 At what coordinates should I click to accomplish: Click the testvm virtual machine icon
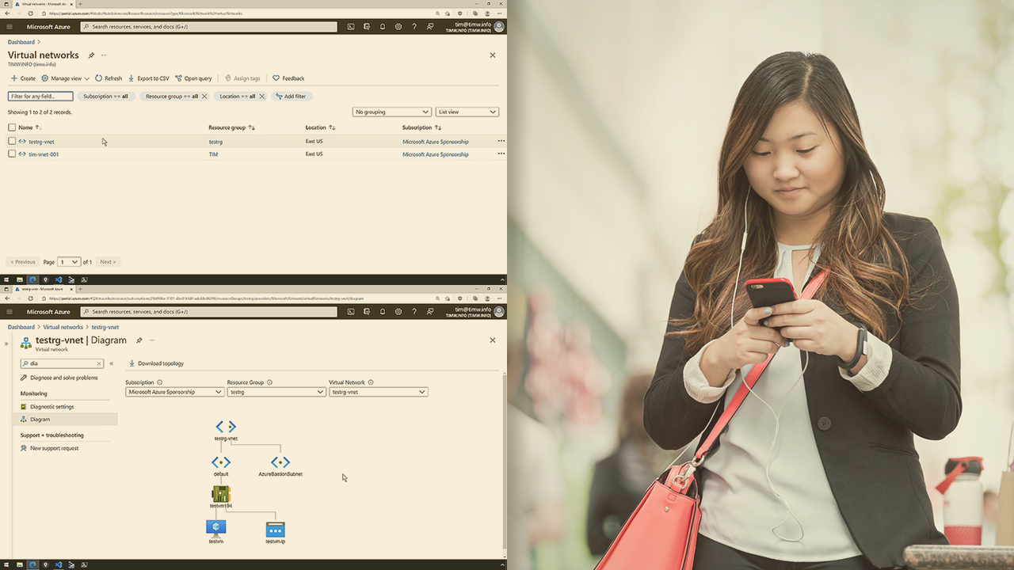[216, 528]
